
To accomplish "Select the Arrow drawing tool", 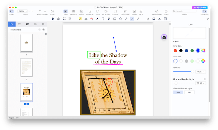I will click(126, 19).
